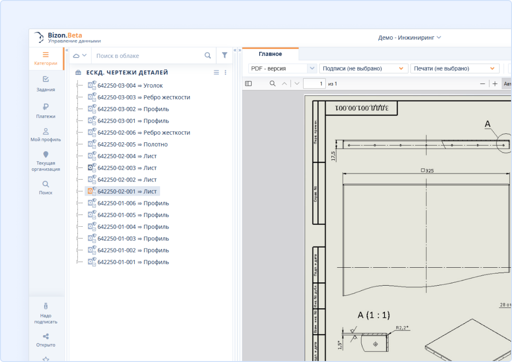Click the Поиск в облаке search field
Image resolution: width=512 pixels, height=362 pixels.
(148, 56)
